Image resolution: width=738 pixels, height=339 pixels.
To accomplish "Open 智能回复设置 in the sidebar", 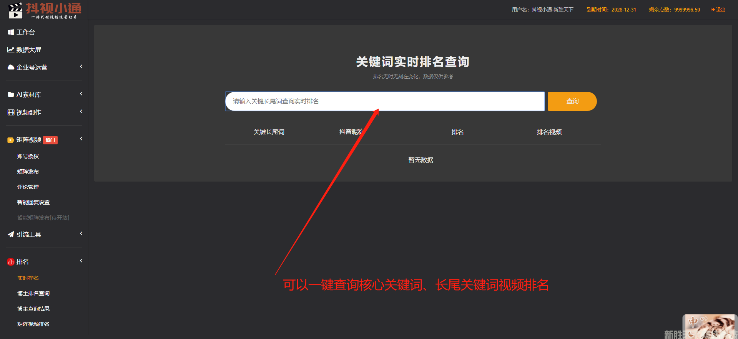I will click(x=33, y=202).
